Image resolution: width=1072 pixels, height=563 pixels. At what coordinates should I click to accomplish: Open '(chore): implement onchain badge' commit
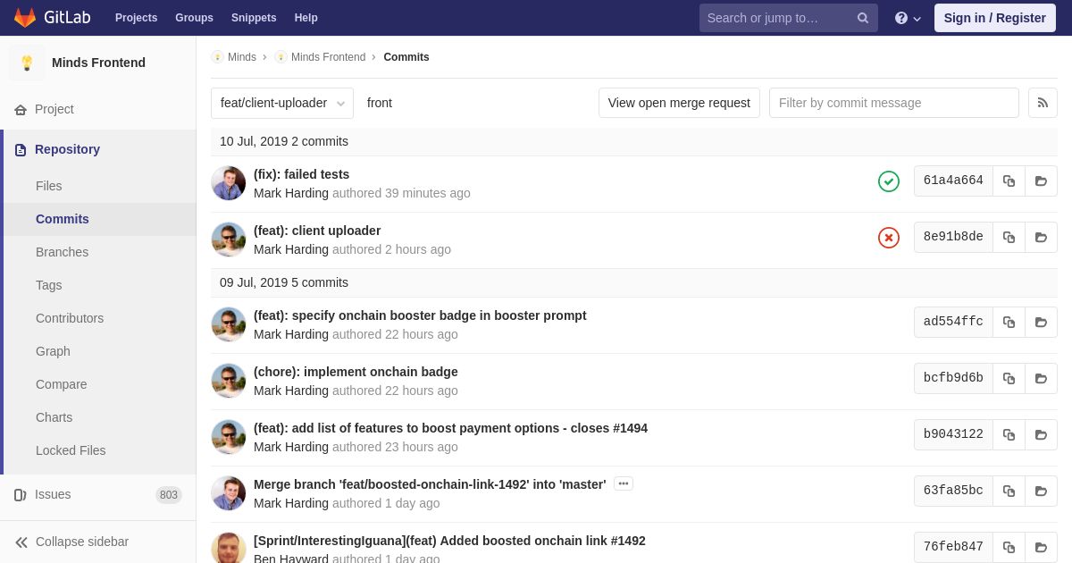click(x=356, y=372)
